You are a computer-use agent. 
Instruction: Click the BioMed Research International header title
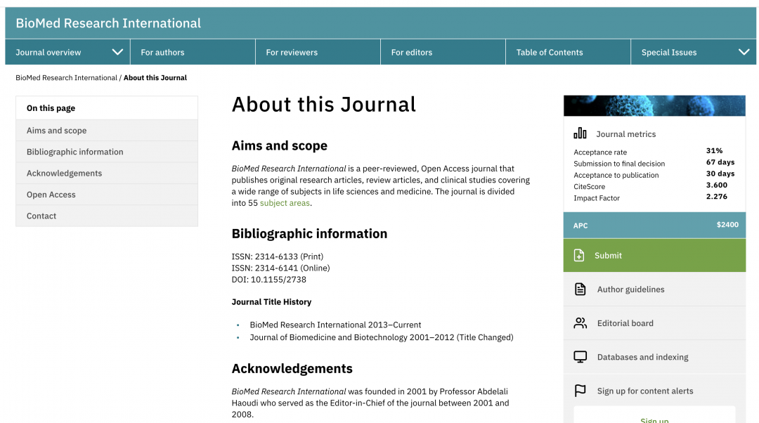pyautogui.click(x=108, y=22)
